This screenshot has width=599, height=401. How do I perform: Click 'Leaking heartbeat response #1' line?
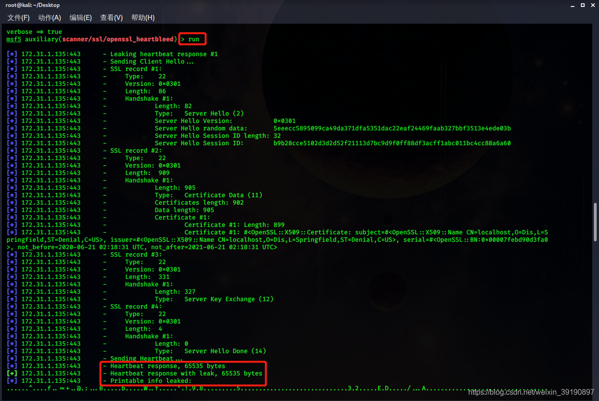pos(164,54)
